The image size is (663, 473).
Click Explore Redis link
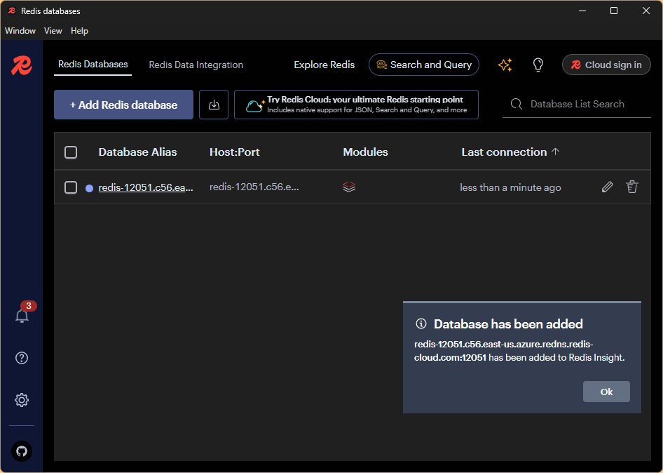tap(324, 65)
